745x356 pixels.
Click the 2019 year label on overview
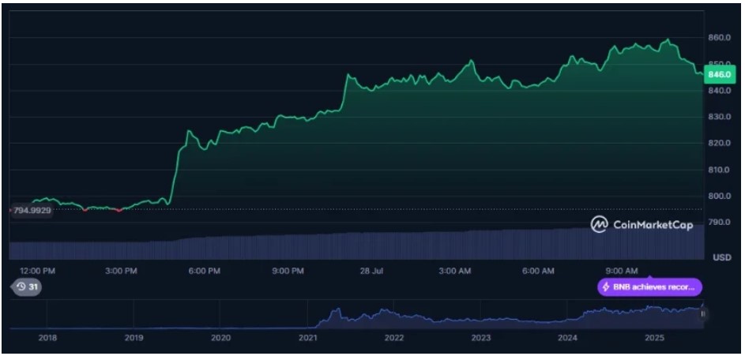click(x=134, y=338)
